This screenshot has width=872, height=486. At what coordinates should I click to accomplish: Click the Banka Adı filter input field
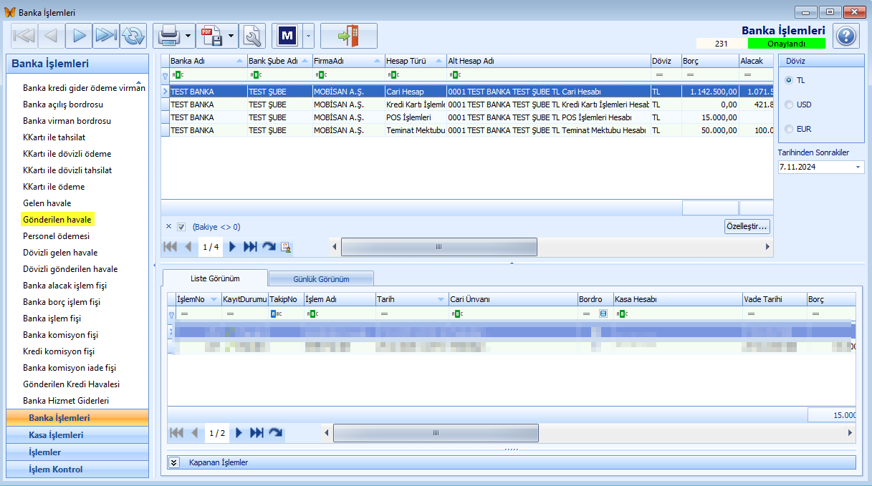coord(209,74)
